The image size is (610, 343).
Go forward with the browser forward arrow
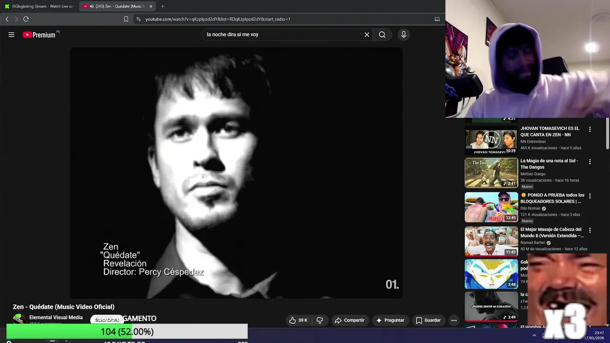[x=16, y=19]
